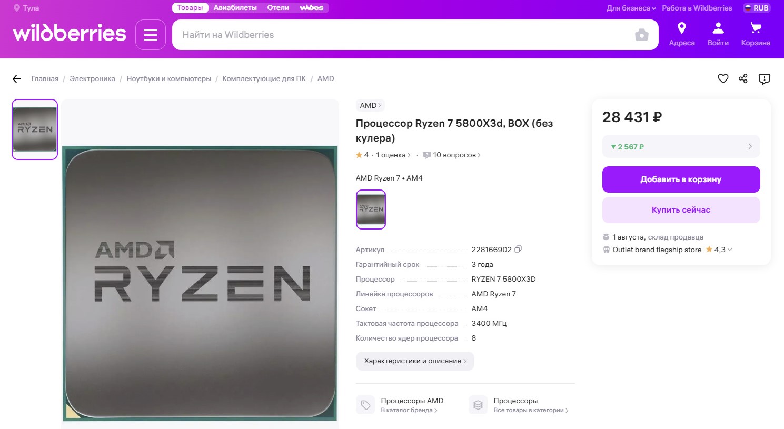Click the share icon
Image resolution: width=784 pixels, height=429 pixels.
coord(743,78)
